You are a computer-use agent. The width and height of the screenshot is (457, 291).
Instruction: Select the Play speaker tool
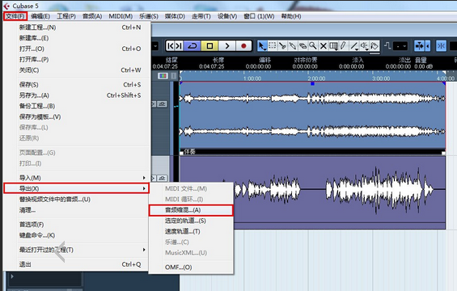(364, 46)
